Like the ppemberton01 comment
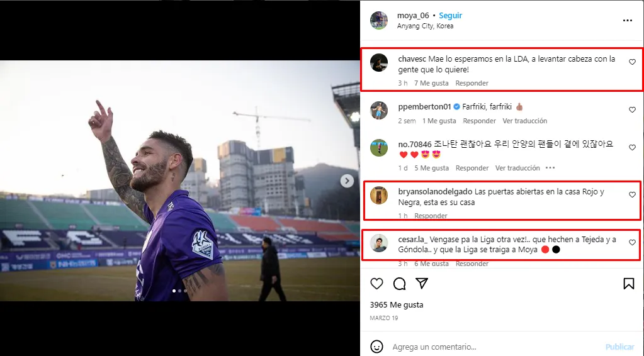Image resolution: width=644 pixels, height=356 pixels. pos(632,110)
